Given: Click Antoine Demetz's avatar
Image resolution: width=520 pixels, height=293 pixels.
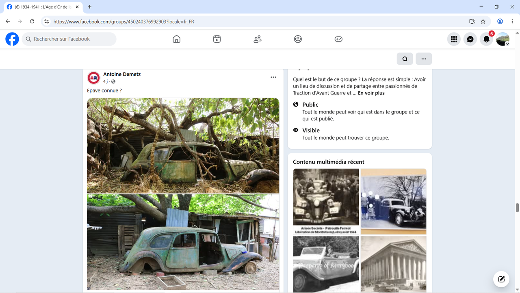Looking at the screenshot, I should pos(94,78).
